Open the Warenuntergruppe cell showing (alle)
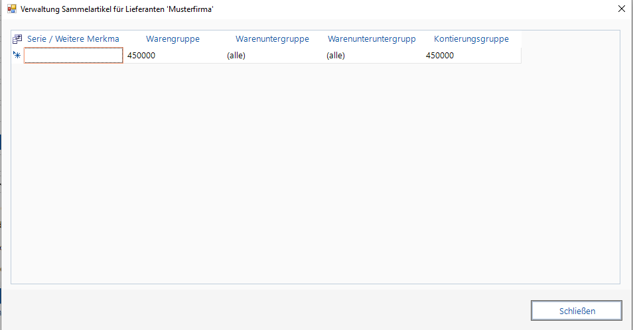 [x=272, y=56]
